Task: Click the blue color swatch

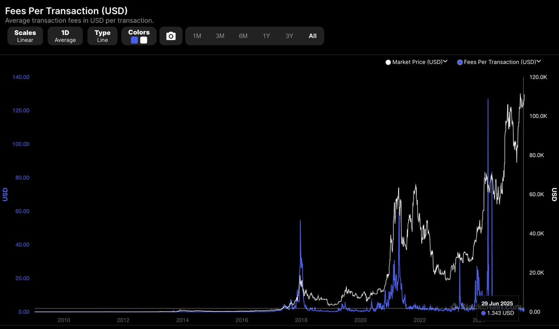Action: click(x=134, y=40)
